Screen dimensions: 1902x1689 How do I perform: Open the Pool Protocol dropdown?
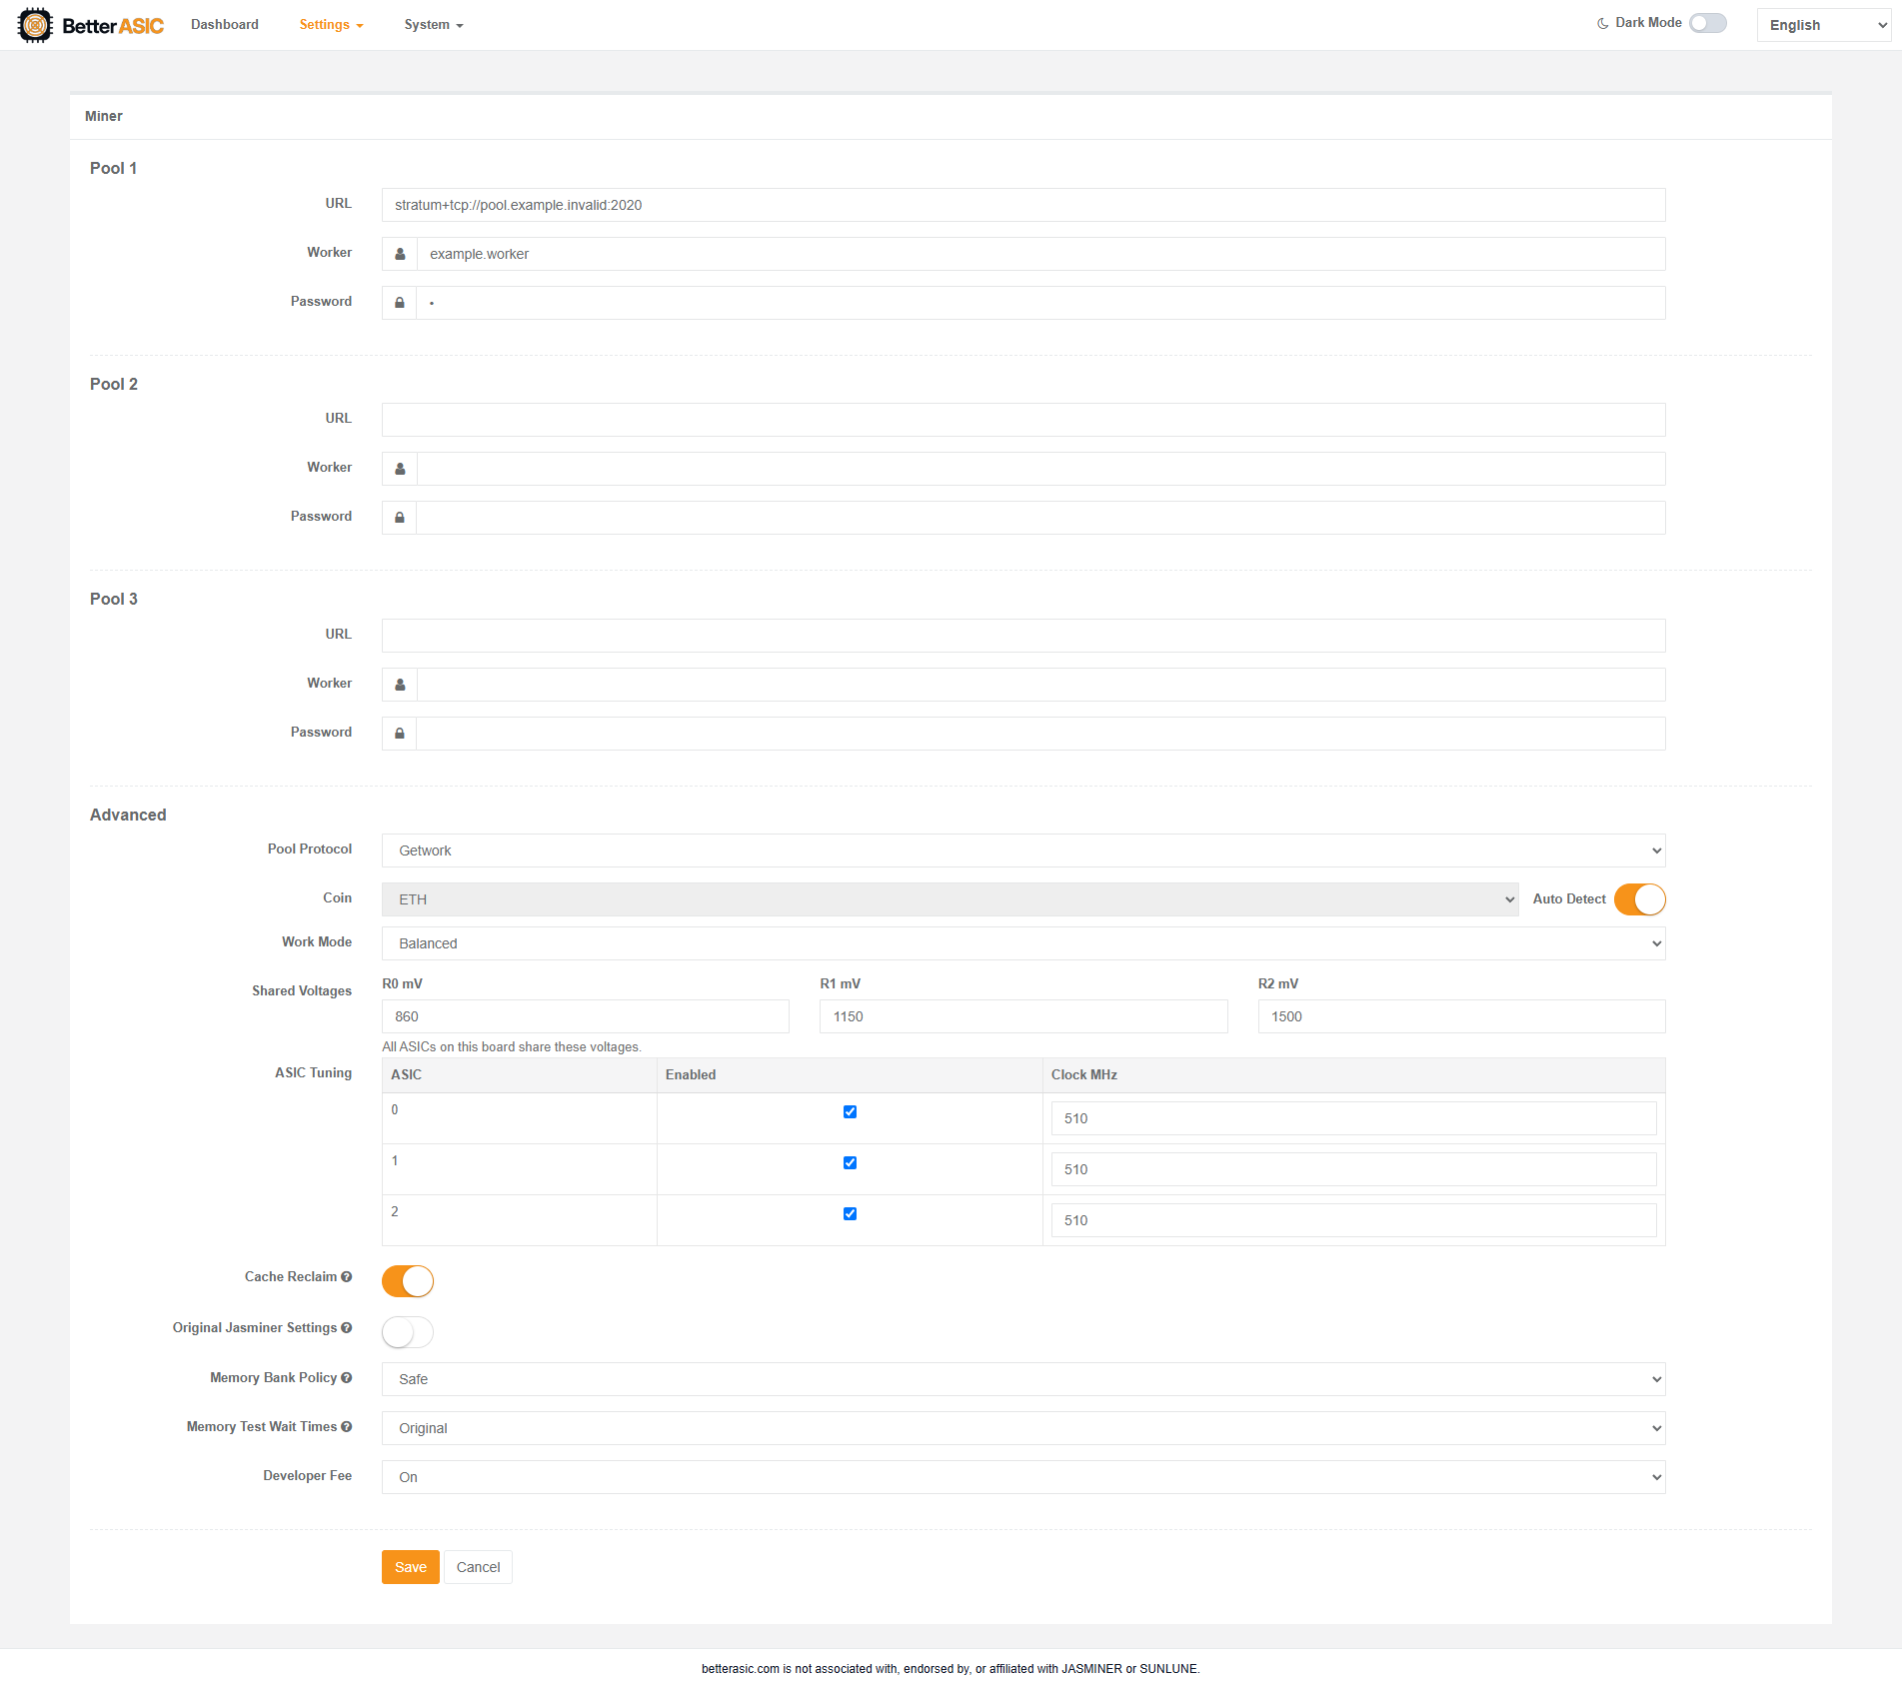click(x=1023, y=850)
